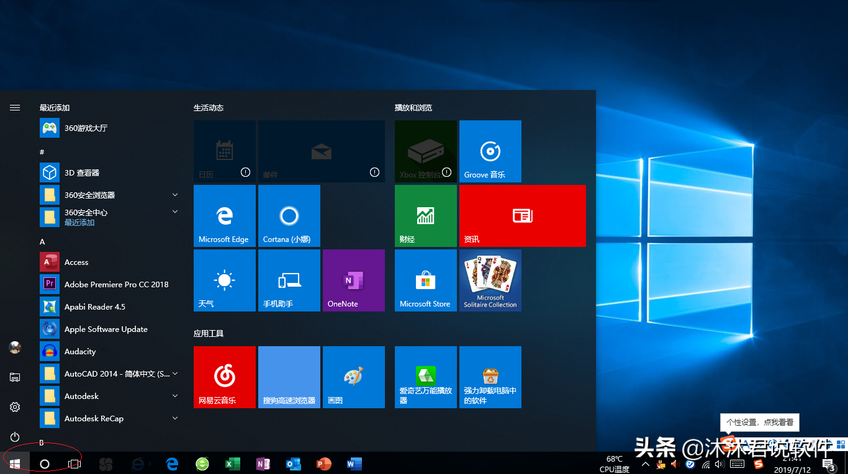Open the 手机助手 tile
The width and height of the screenshot is (848, 474).
click(289, 280)
